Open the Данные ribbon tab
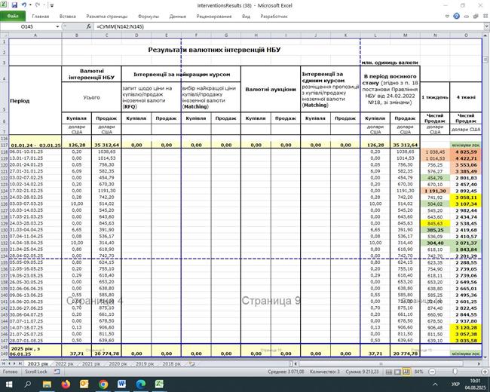490x392 pixels. point(177,17)
